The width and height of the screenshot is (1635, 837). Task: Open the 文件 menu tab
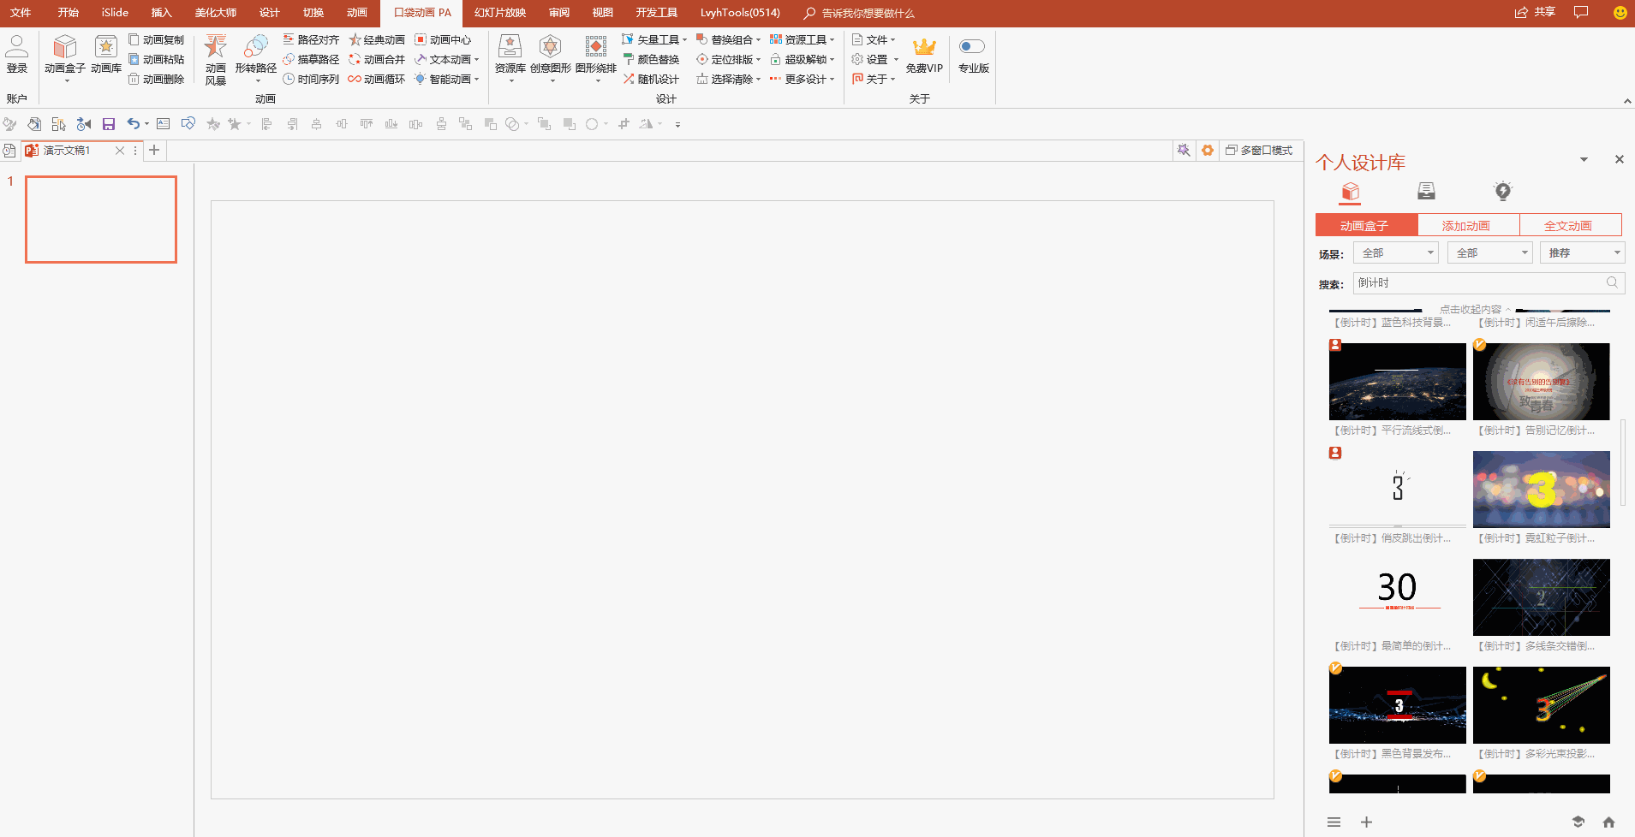[x=21, y=13]
